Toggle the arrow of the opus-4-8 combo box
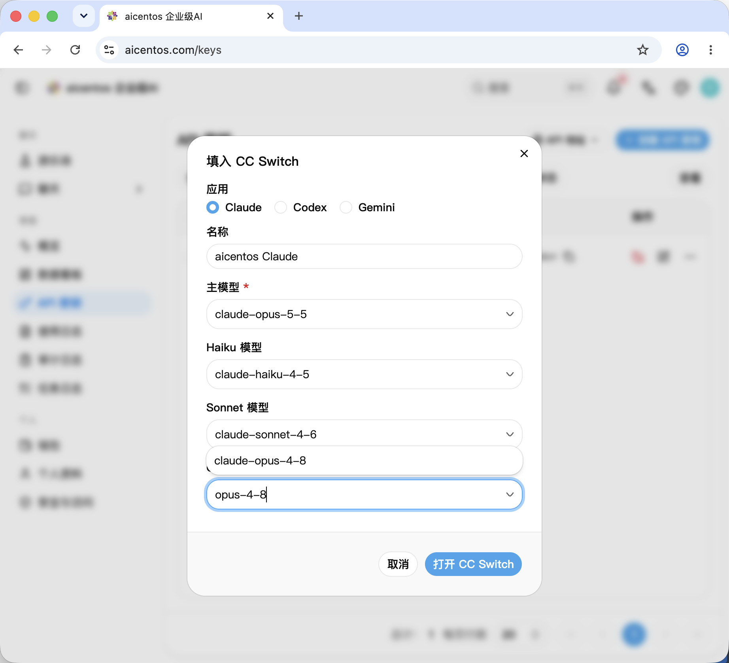This screenshot has height=663, width=729. pyautogui.click(x=510, y=494)
